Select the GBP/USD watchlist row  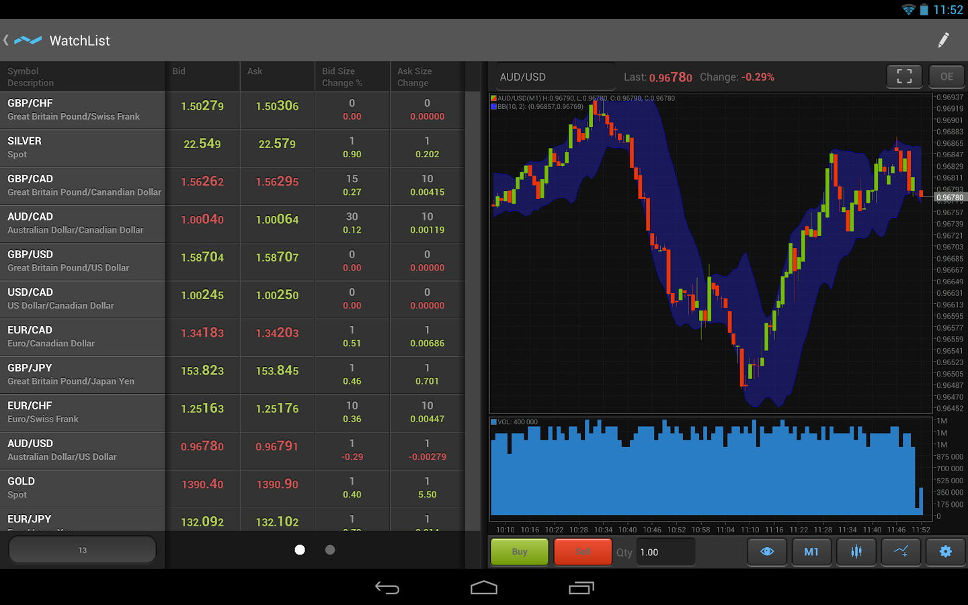[x=232, y=261]
